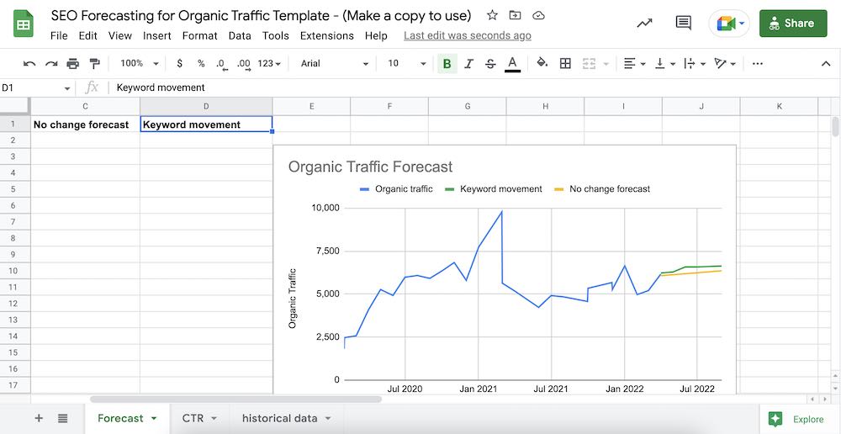Open the Borders tool
Viewport: 841px width, 434px height.
565,64
